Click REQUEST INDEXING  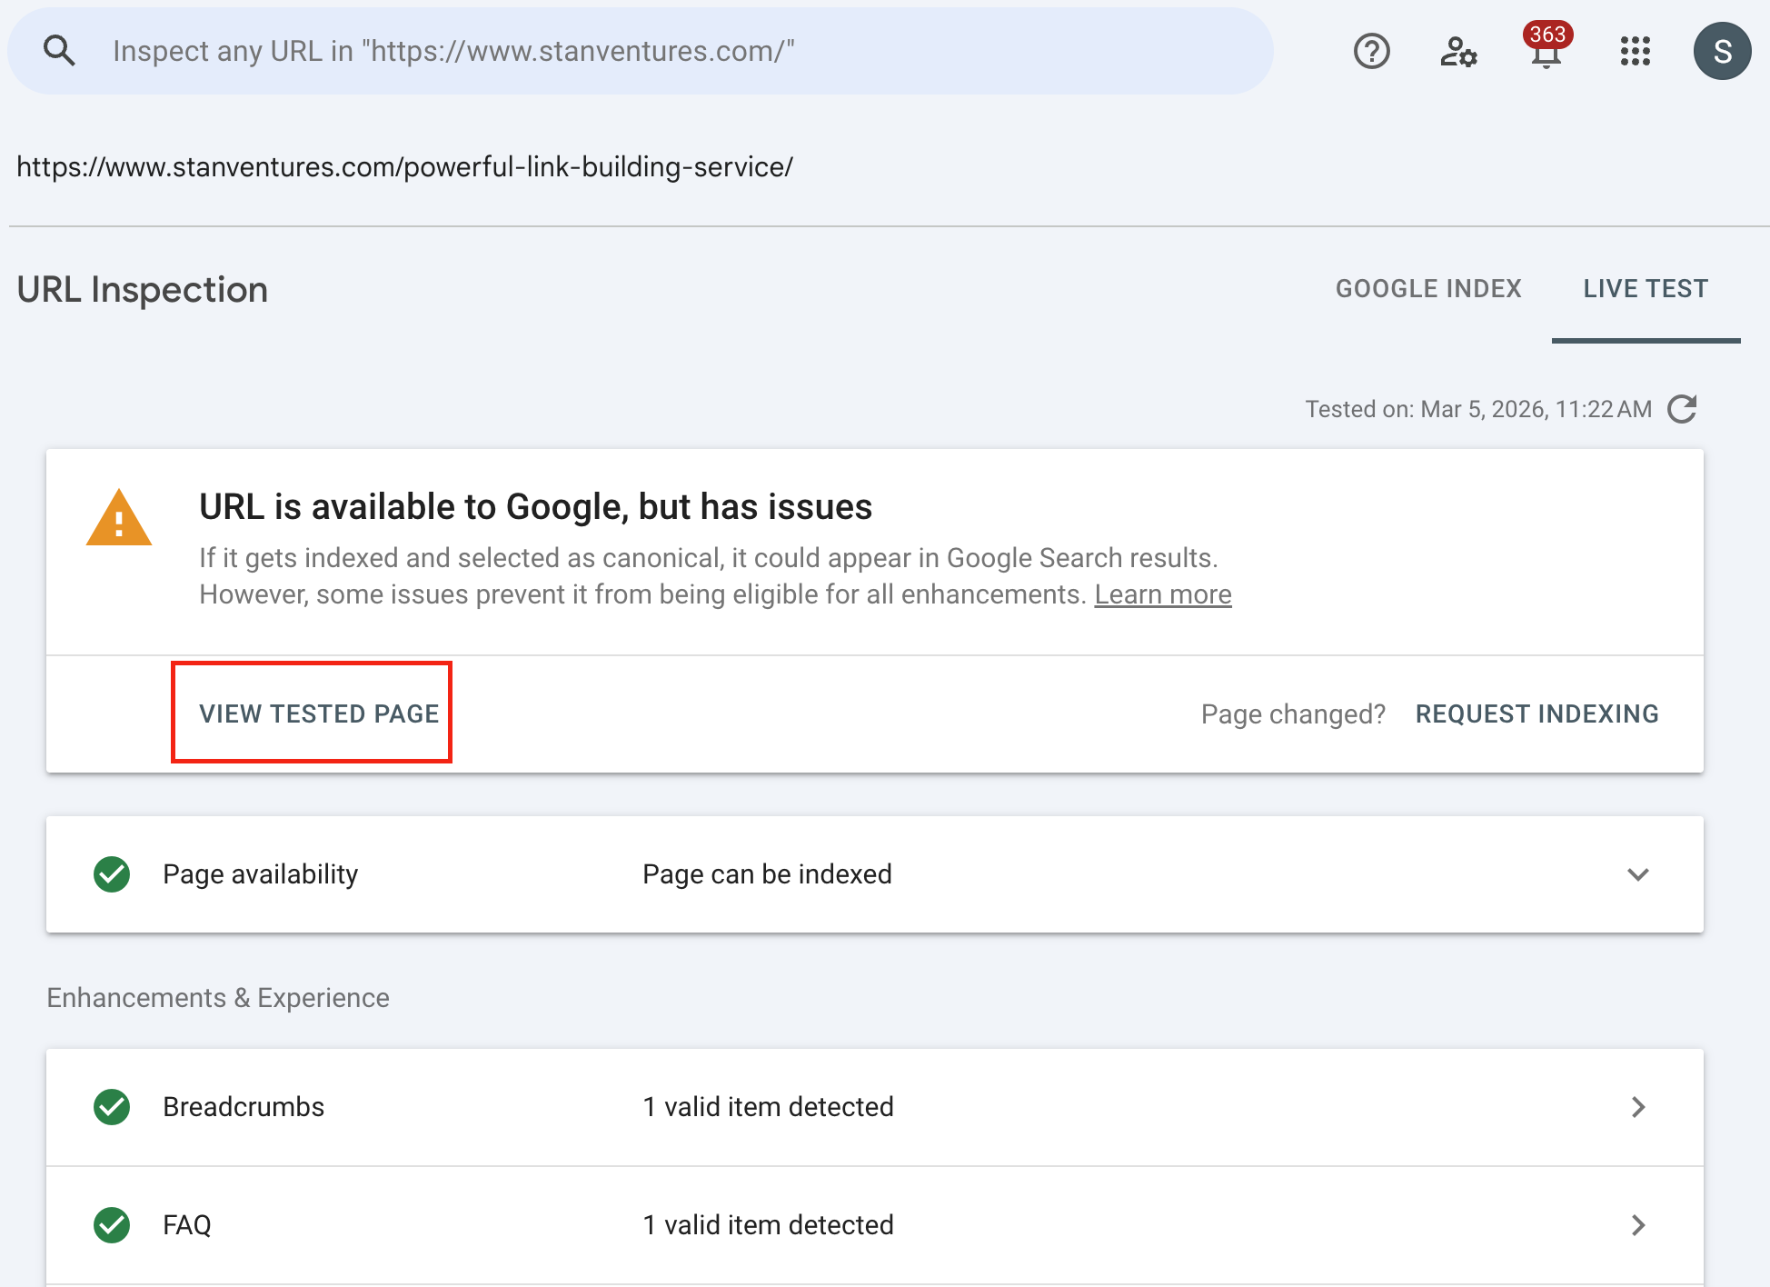point(1536,714)
